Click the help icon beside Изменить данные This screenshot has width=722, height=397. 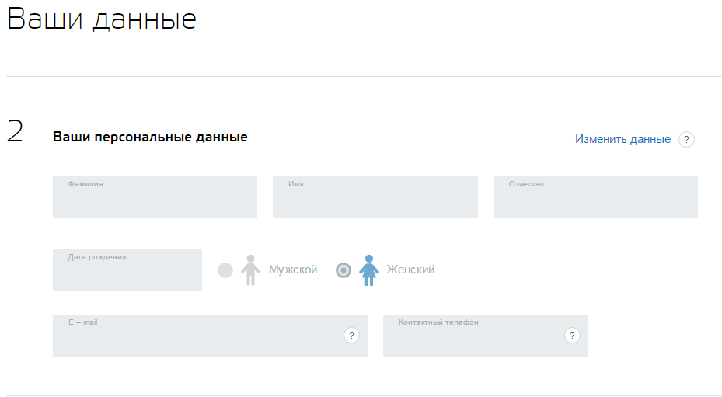686,140
